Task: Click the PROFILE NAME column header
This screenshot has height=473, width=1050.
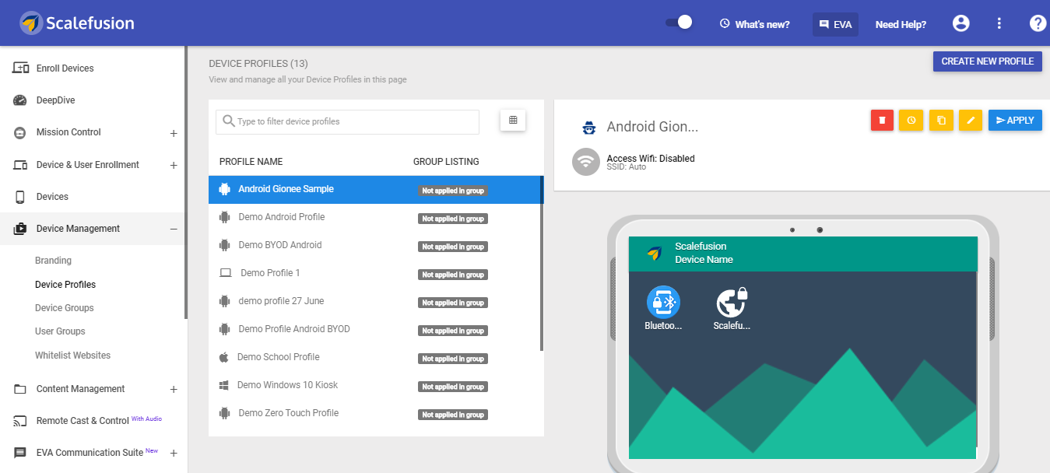Action: point(251,162)
